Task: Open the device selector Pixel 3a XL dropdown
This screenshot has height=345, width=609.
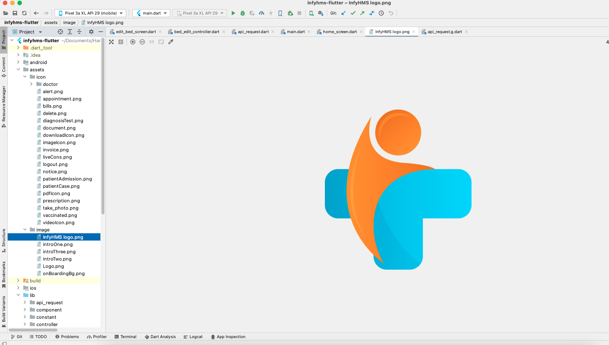Action: coord(91,13)
